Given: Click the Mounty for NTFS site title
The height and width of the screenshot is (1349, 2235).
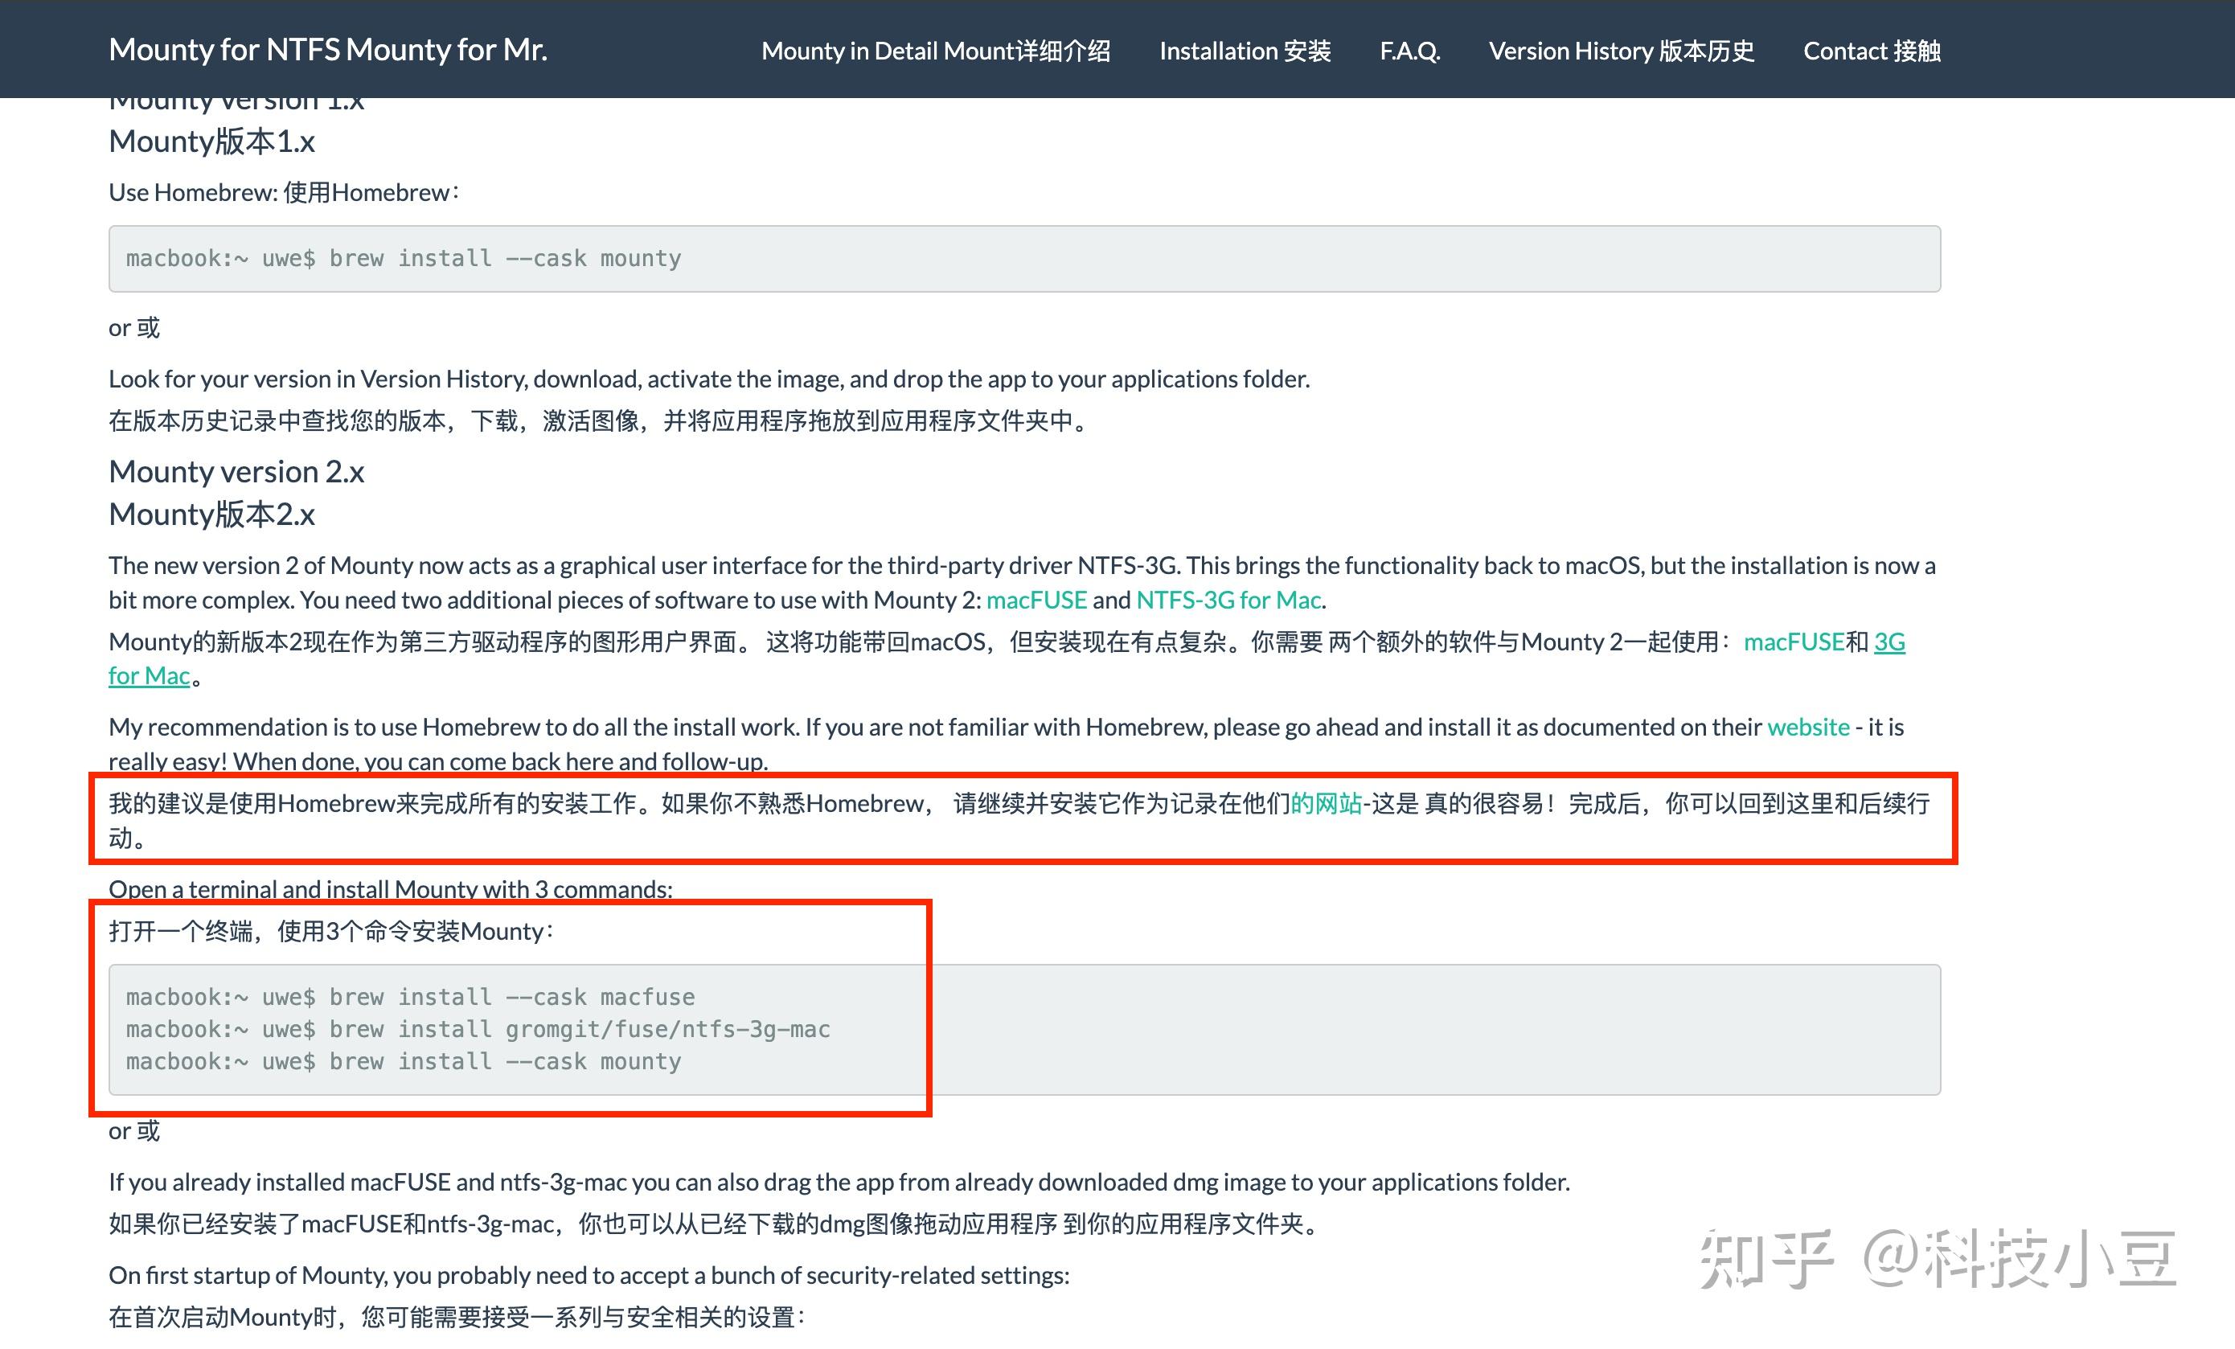Looking at the screenshot, I should [327, 49].
